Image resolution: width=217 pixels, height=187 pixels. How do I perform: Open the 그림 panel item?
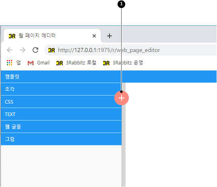(61, 139)
